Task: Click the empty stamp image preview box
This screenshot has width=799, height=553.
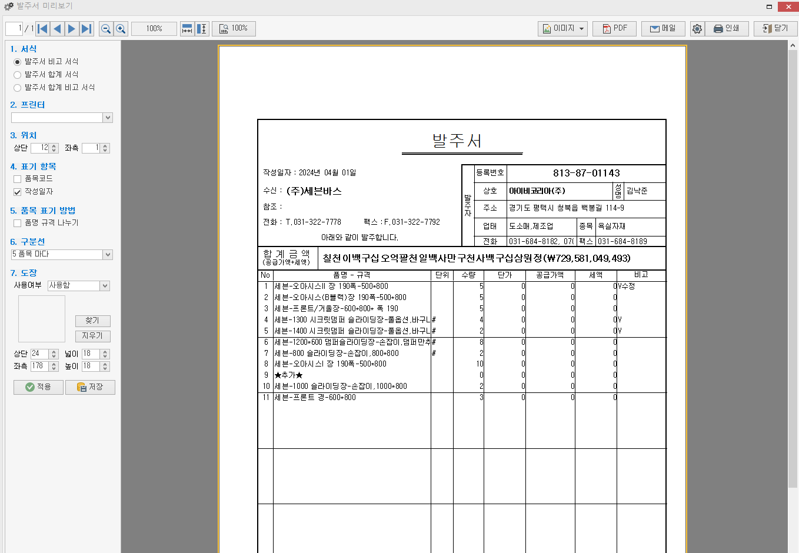Action: 42,319
